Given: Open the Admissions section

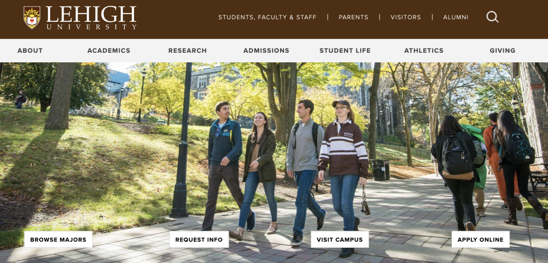Looking at the screenshot, I should 266,51.
